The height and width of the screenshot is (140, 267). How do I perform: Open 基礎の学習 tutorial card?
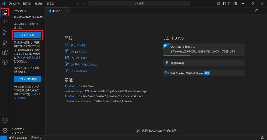point(204,63)
